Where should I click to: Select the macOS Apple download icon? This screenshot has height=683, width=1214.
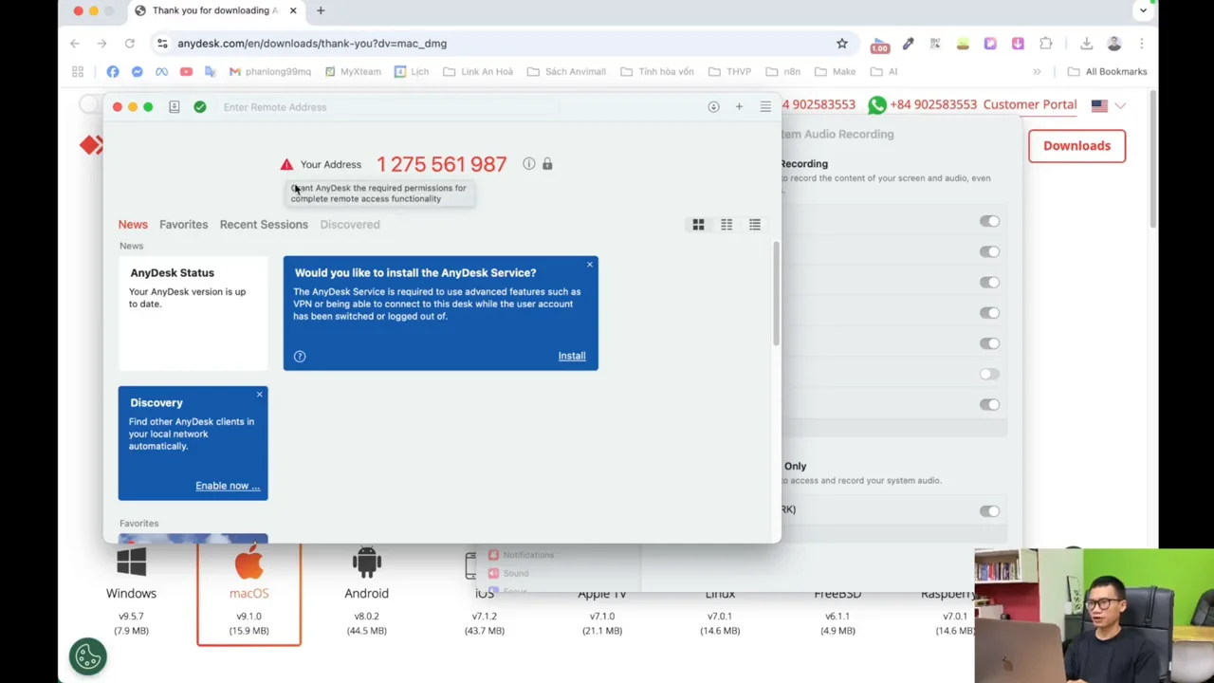coord(248,563)
